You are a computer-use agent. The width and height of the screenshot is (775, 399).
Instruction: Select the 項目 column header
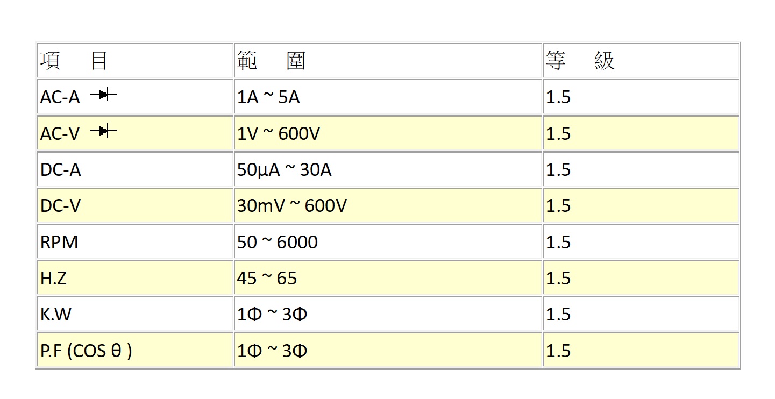tap(136, 61)
